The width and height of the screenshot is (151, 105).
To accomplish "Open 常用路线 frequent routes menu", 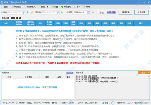I will click(x=17, y=6).
